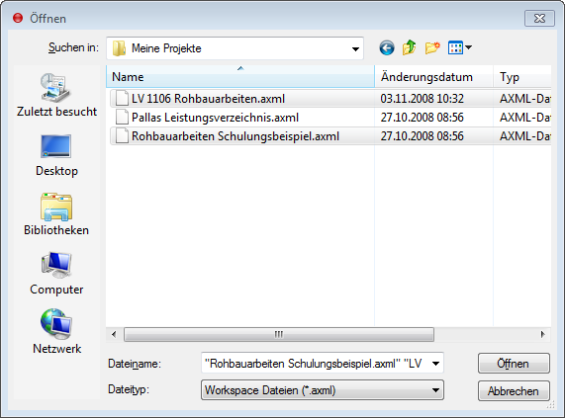The height and width of the screenshot is (418, 565).
Task: Click inside the Dateiname text field
Action: (x=316, y=364)
